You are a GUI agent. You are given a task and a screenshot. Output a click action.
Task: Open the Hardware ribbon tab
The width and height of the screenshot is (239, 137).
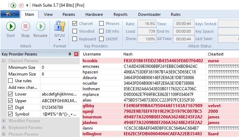(94, 14)
